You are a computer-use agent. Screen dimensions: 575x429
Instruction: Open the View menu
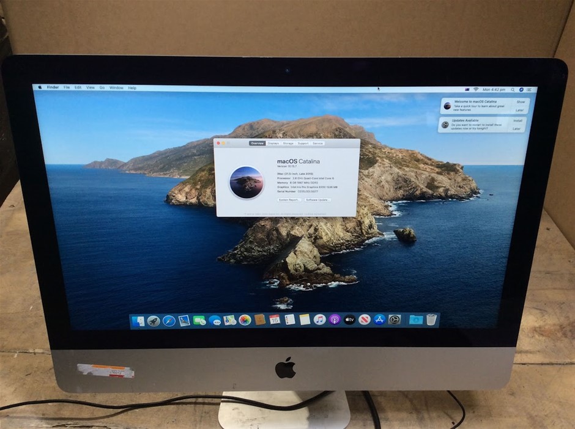90,87
